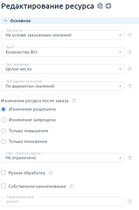Show help for Служебное имя

130,202
